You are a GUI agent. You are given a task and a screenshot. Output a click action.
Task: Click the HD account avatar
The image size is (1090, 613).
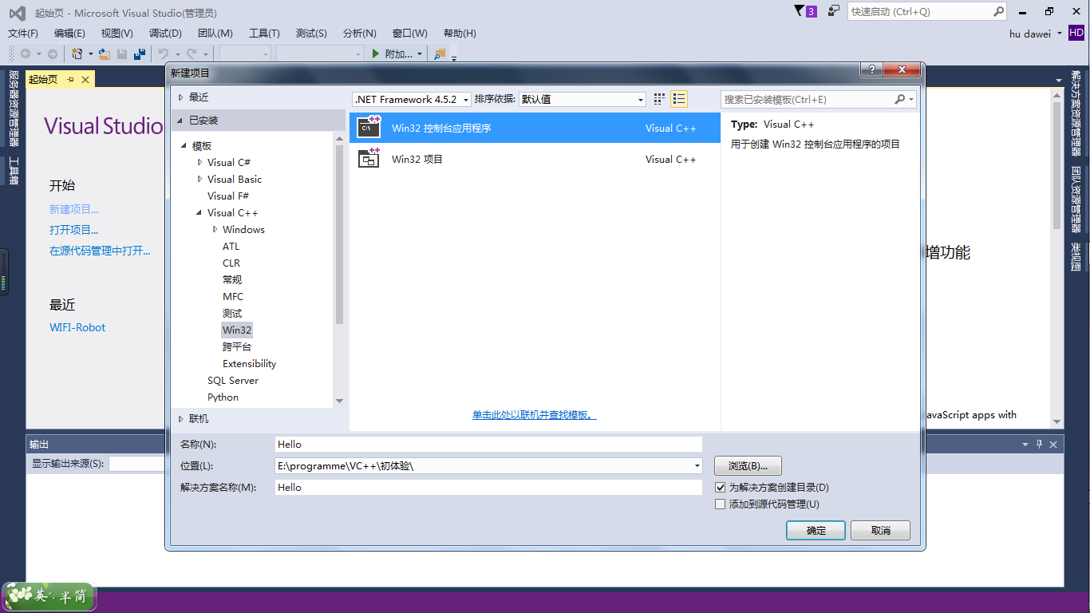[1076, 33]
